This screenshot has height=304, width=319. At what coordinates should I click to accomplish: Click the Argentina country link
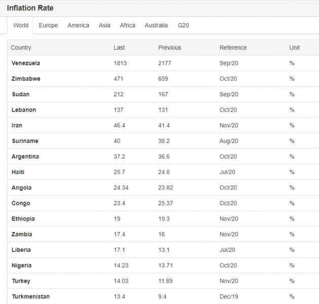(25, 157)
